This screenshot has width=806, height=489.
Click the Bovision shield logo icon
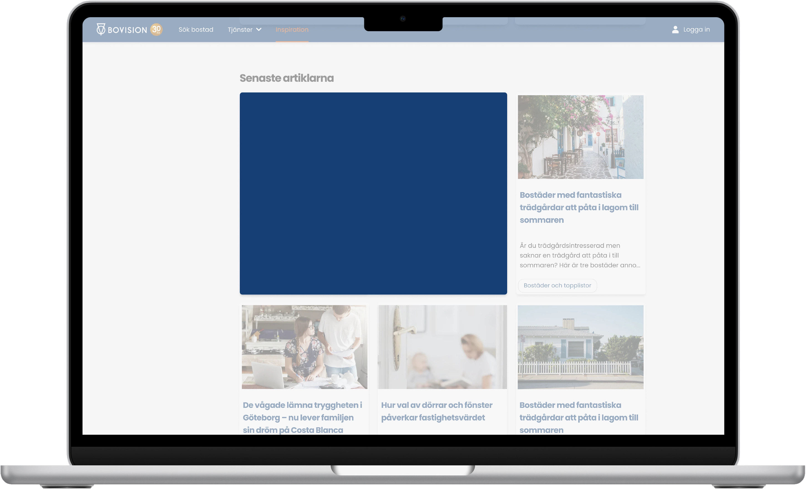point(101,29)
